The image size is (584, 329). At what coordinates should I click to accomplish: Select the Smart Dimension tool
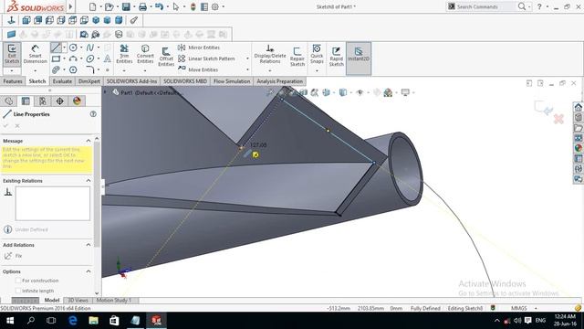[35, 55]
